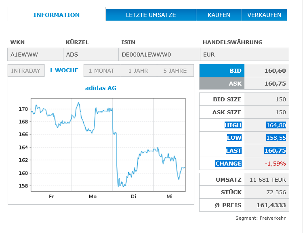Screen dimensions: 303x233
Task: Click the ISIN value DE000A1EWWW0
Action: tap(146, 55)
